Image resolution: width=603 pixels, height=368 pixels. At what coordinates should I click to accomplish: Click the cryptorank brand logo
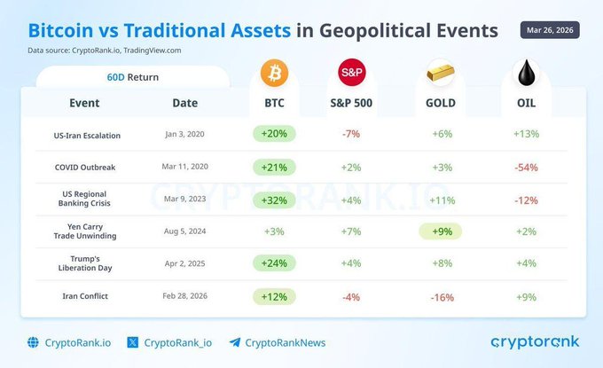tap(536, 341)
